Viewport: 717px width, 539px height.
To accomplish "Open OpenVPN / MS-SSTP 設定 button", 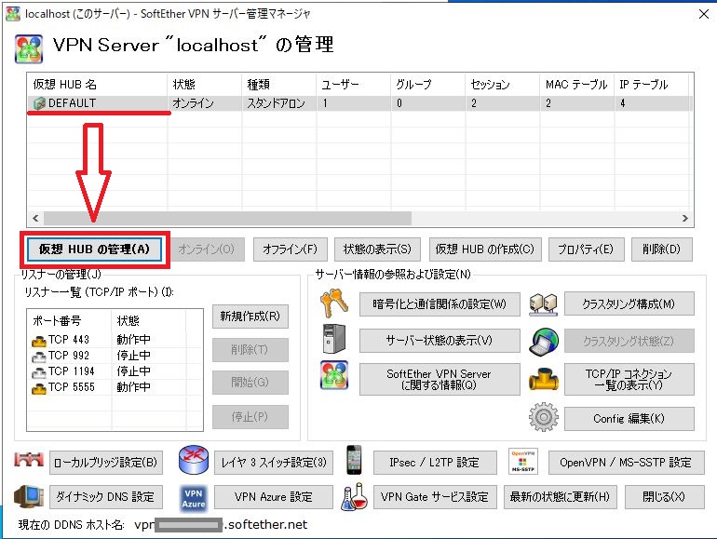I will [x=626, y=463].
